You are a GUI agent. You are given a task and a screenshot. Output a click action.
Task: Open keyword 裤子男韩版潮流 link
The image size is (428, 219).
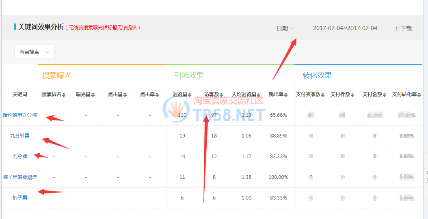20,177
